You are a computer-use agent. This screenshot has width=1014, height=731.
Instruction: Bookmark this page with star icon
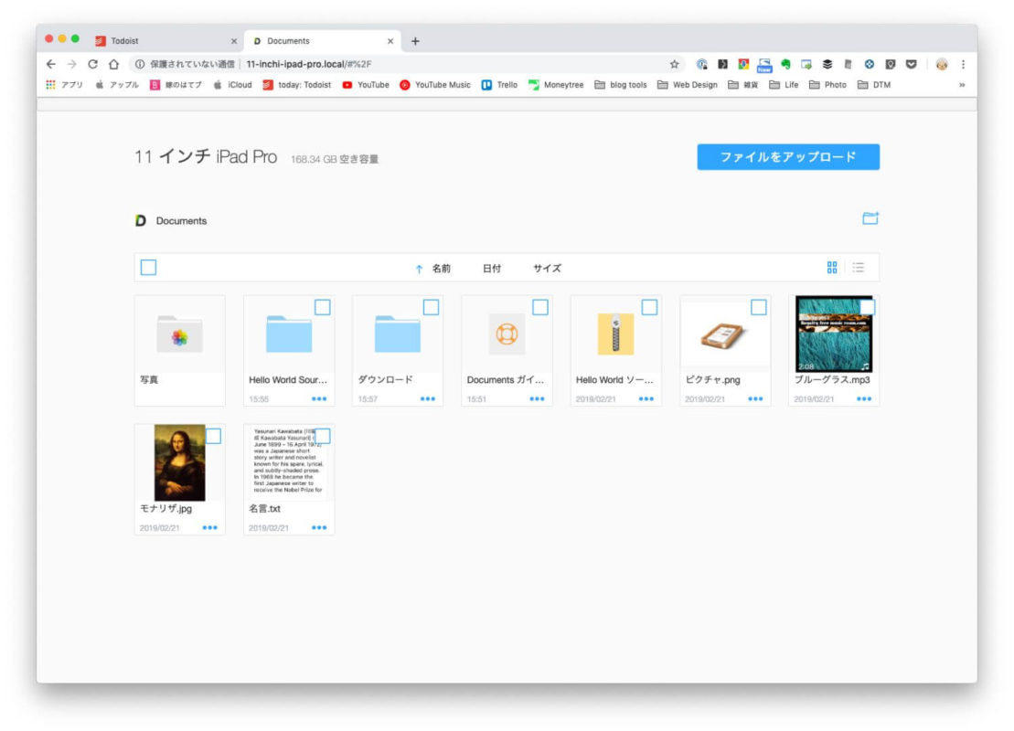(x=675, y=65)
